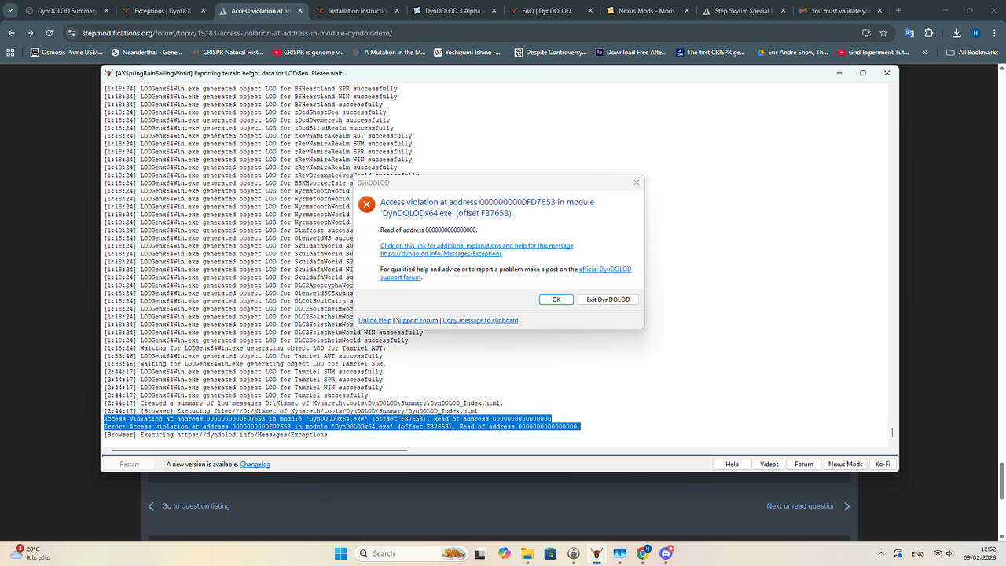This screenshot has height=566, width=1006.
Task: Open the Grid Experiment Tut bookmark
Action: [x=873, y=53]
